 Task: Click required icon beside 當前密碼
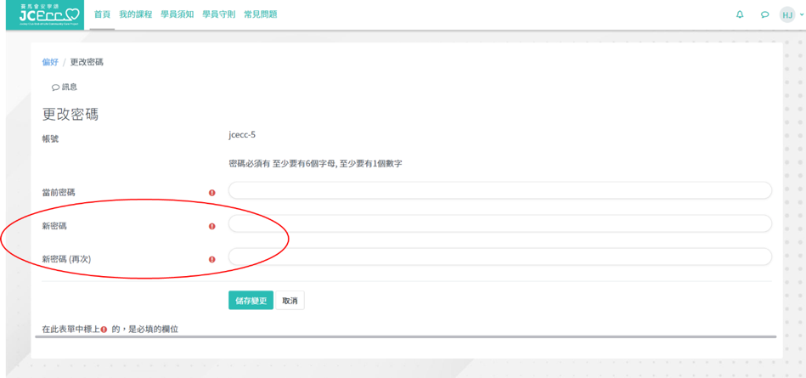(212, 193)
